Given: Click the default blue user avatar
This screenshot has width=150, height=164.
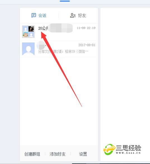Looking at the screenshot, I should (x=28, y=49).
